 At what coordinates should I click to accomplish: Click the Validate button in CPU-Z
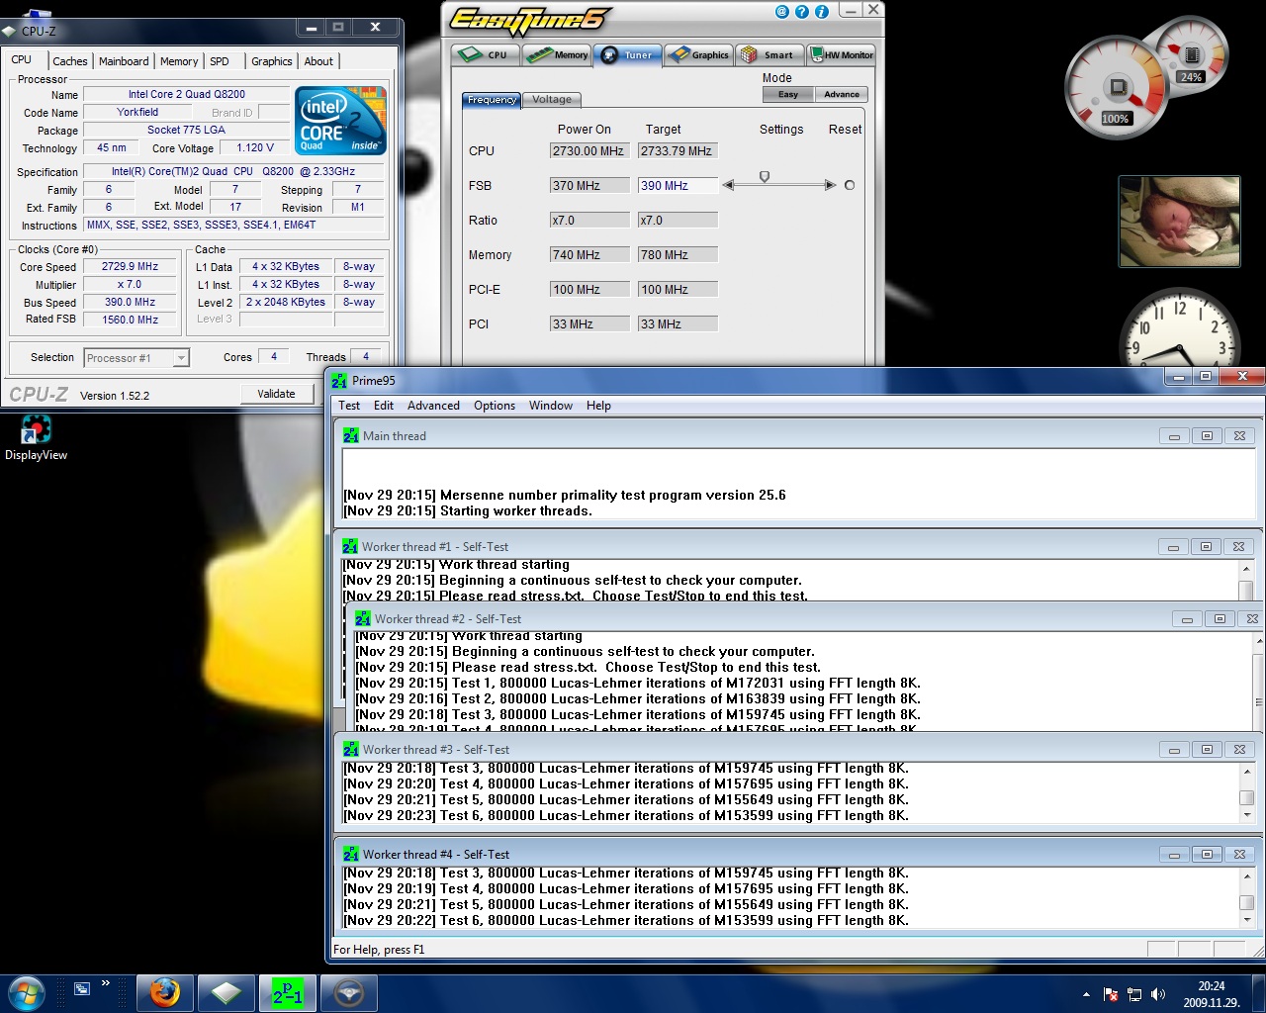tap(277, 394)
